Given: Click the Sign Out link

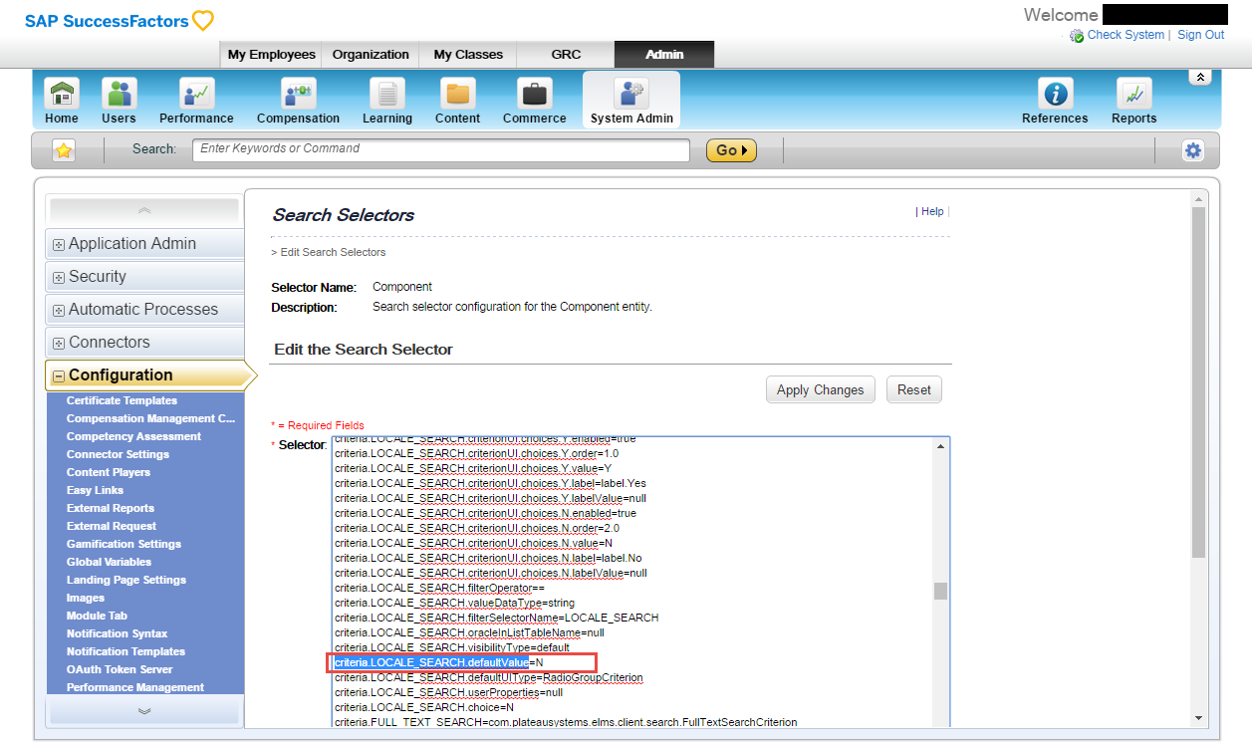Looking at the screenshot, I should (x=1200, y=35).
